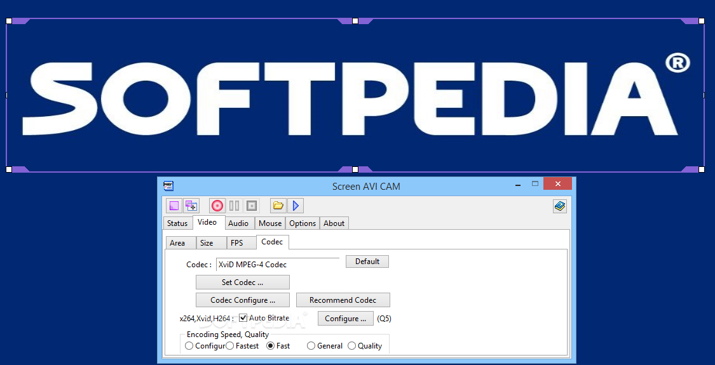Image resolution: width=715 pixels, height=365 pixels.
Task: Select the Configur encoding radio button
Action: point(189,346)
